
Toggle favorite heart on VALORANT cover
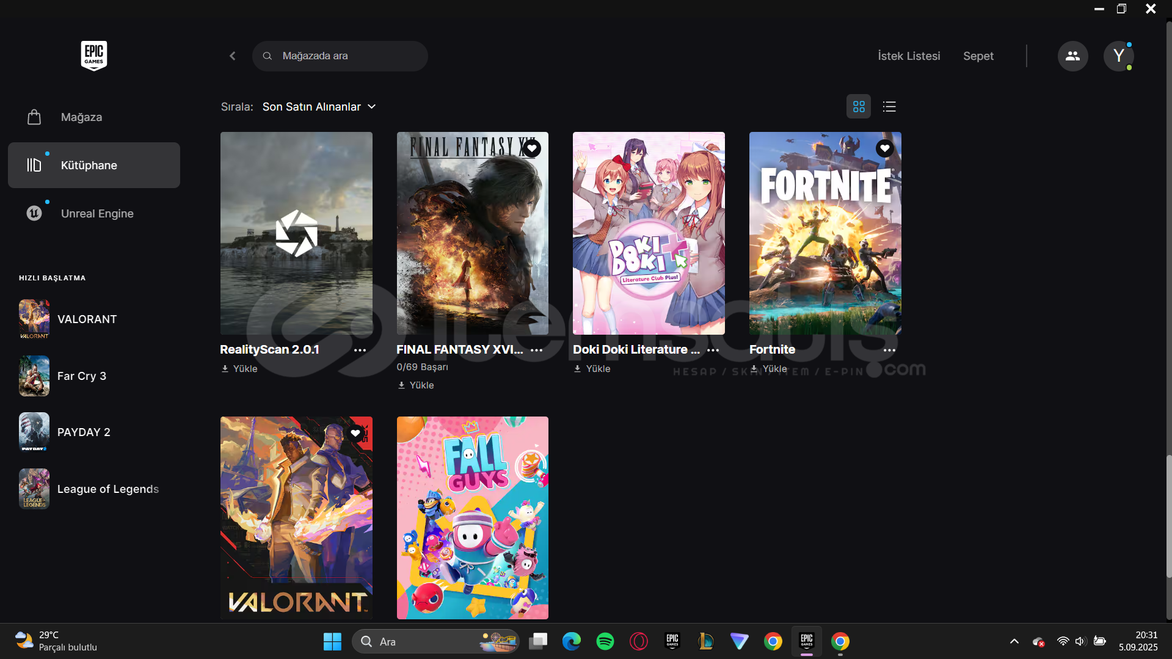click(355, 433)
